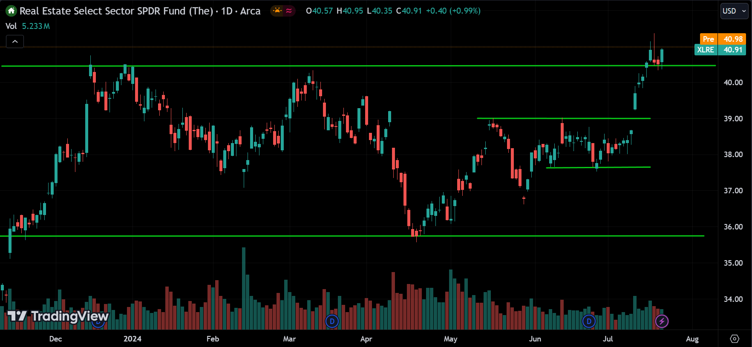Click the dividend marker near April

(x=332, y=321)
